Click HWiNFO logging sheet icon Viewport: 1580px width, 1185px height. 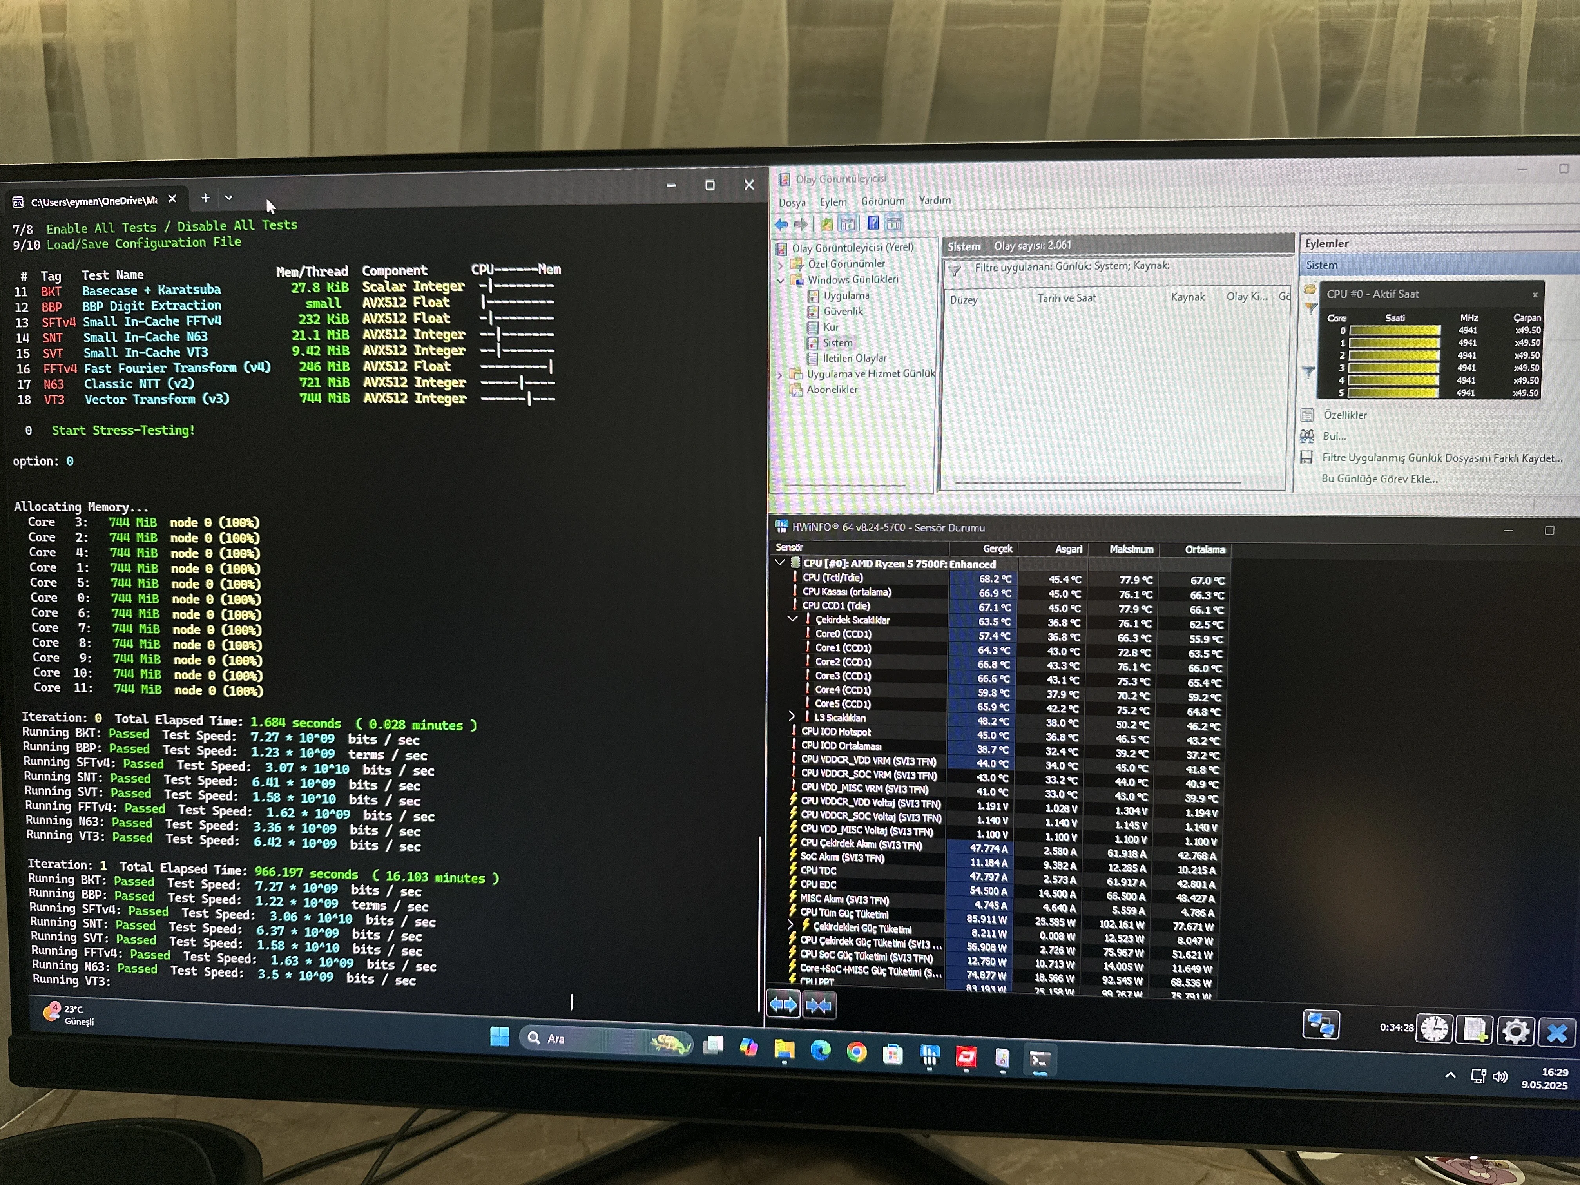point(1474,1029)
